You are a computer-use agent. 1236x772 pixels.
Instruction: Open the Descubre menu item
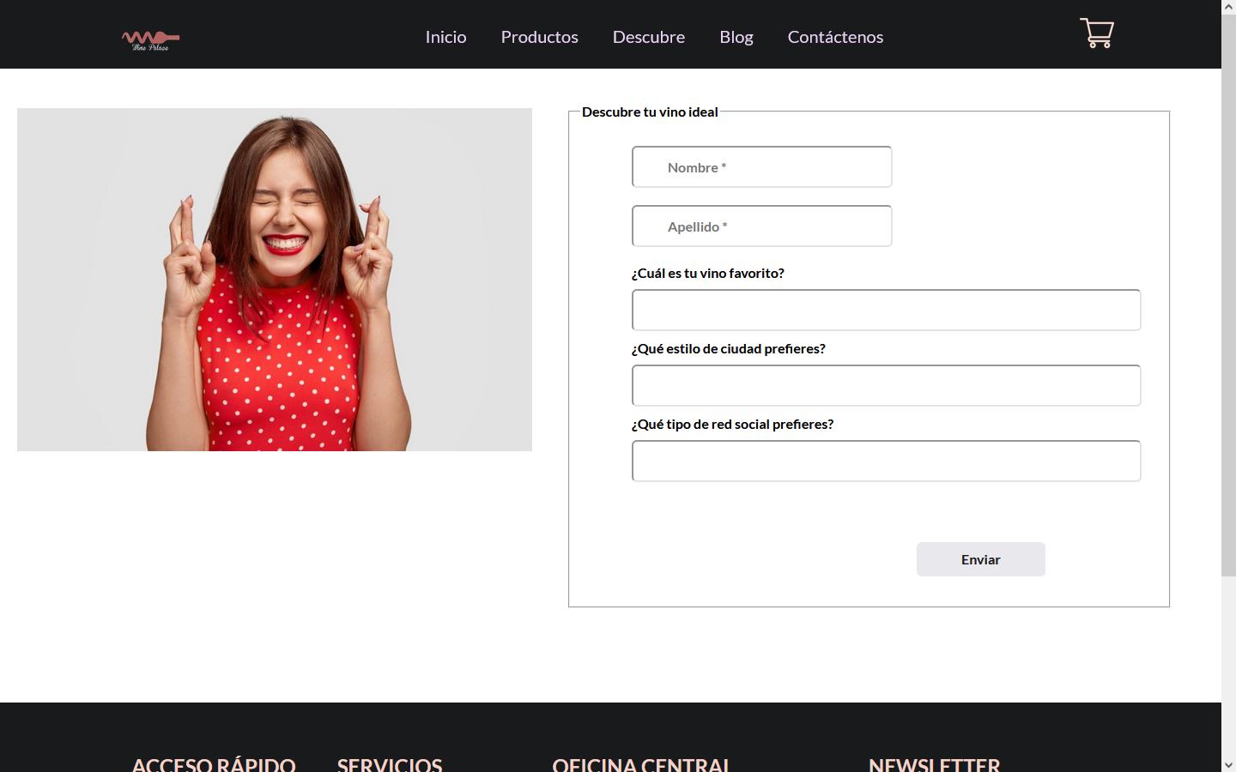pyautogui.click(x=648, y=37)
